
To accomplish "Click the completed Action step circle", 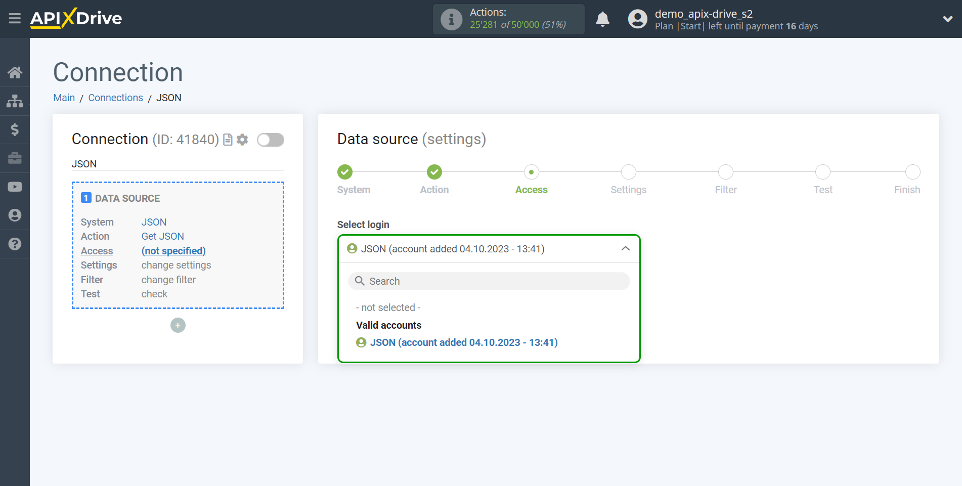I will pos(434,172).
